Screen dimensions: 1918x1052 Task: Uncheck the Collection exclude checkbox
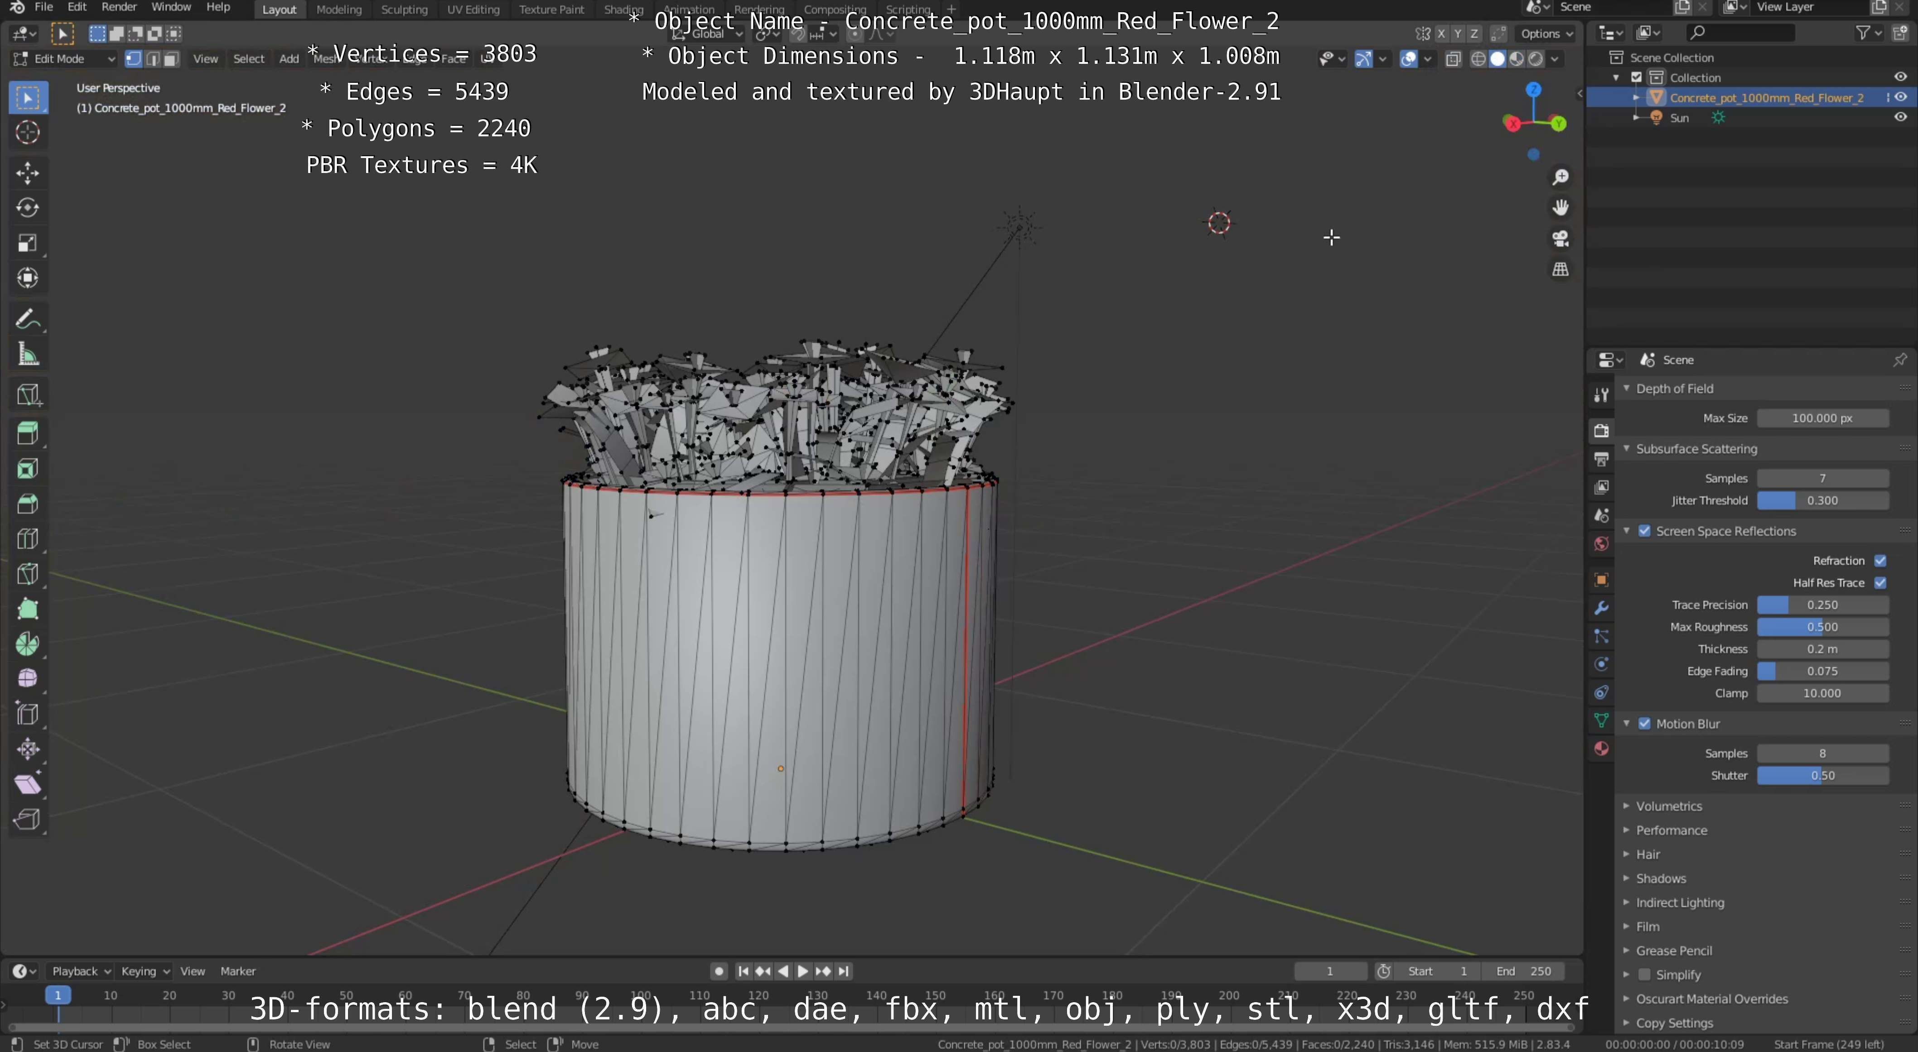click(x=1637, y=77)
